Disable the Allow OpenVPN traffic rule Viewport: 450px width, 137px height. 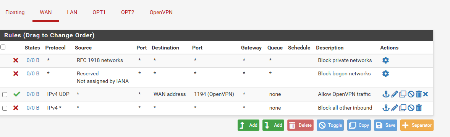411,94
